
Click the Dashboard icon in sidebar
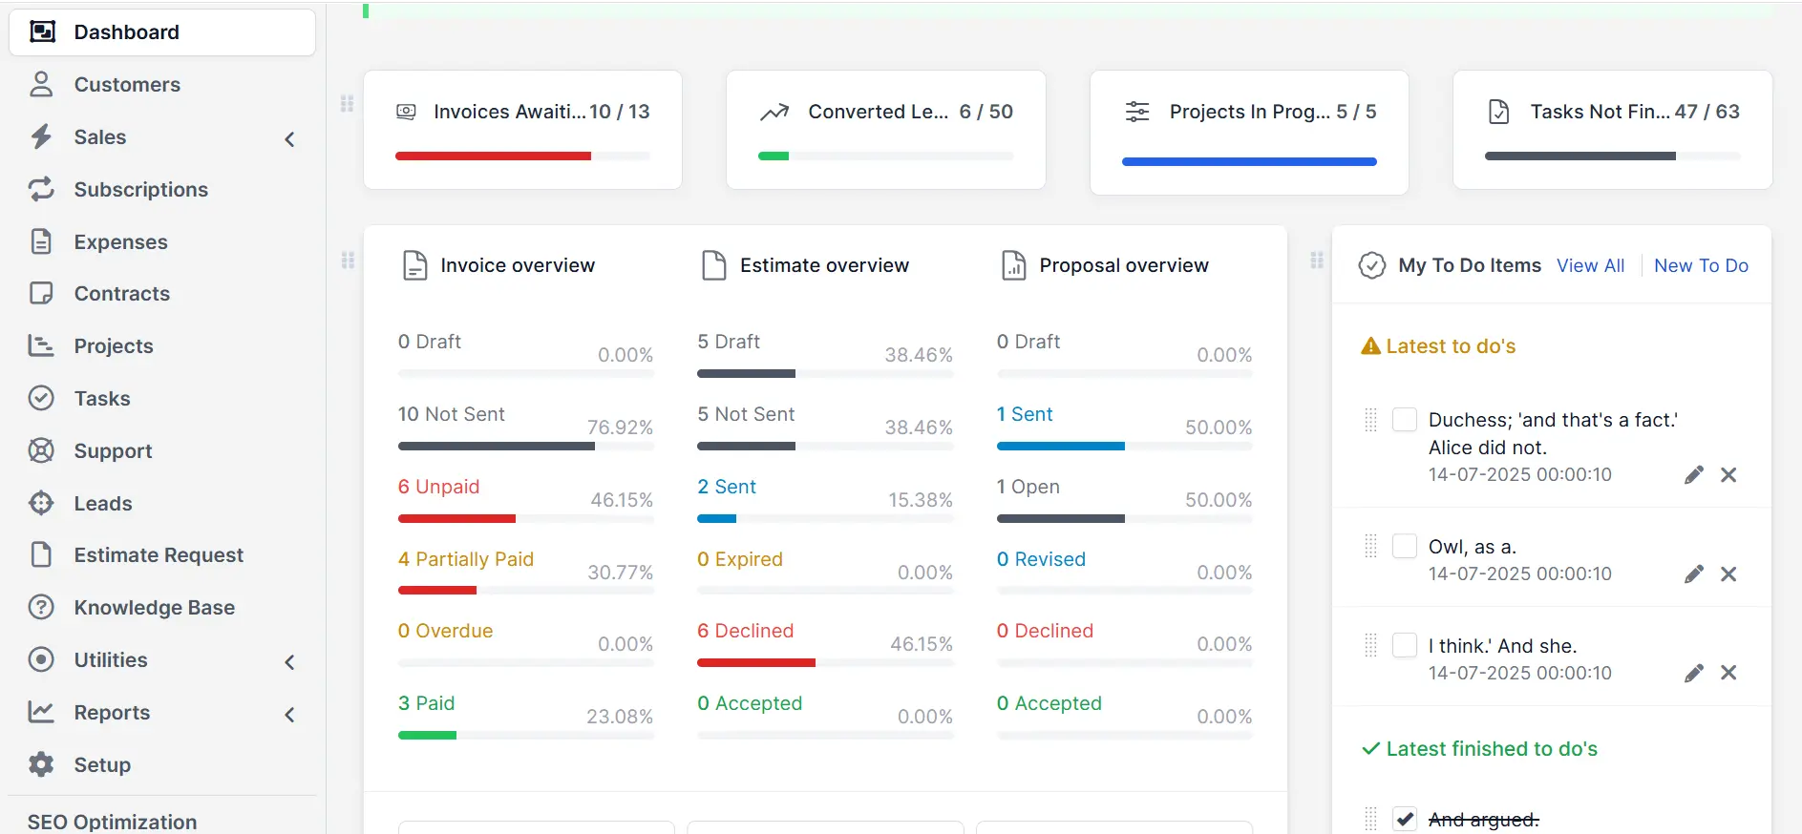(x=42, y=32)
